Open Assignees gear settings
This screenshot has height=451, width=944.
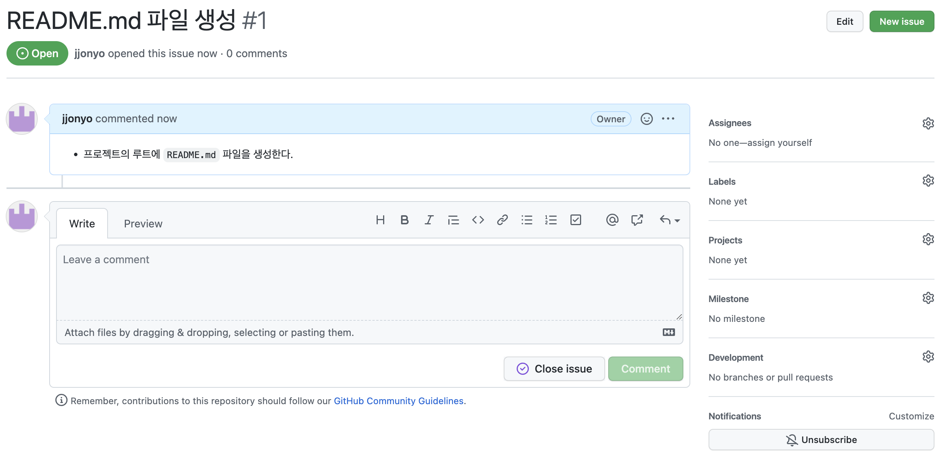928,123
